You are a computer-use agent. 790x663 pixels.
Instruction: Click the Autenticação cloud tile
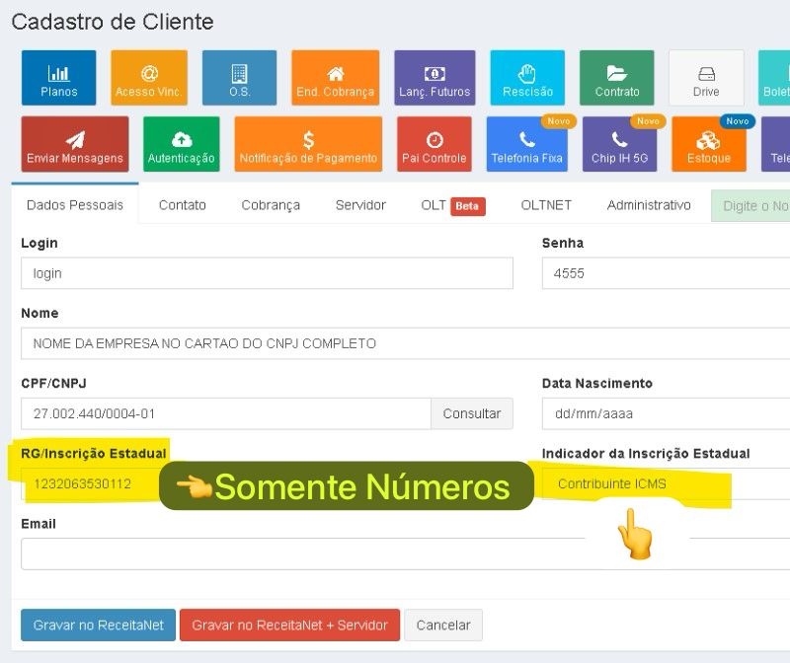click(181, 144)
